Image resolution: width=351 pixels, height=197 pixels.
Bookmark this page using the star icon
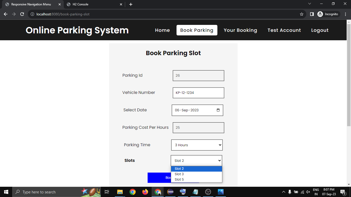pyautogui.click(x=302, y=14)
